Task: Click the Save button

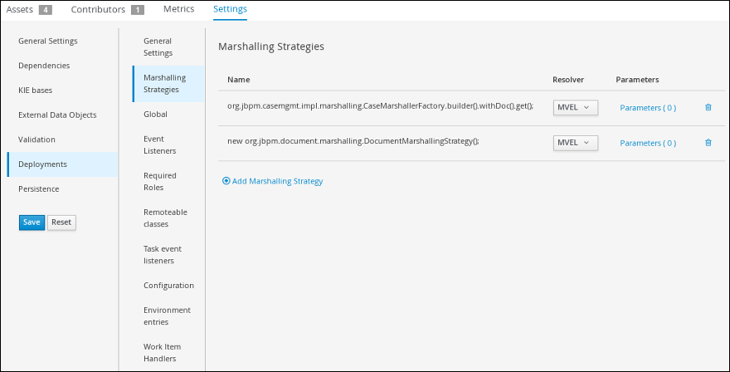Action: pyautogui.click(x=32, y=223)
